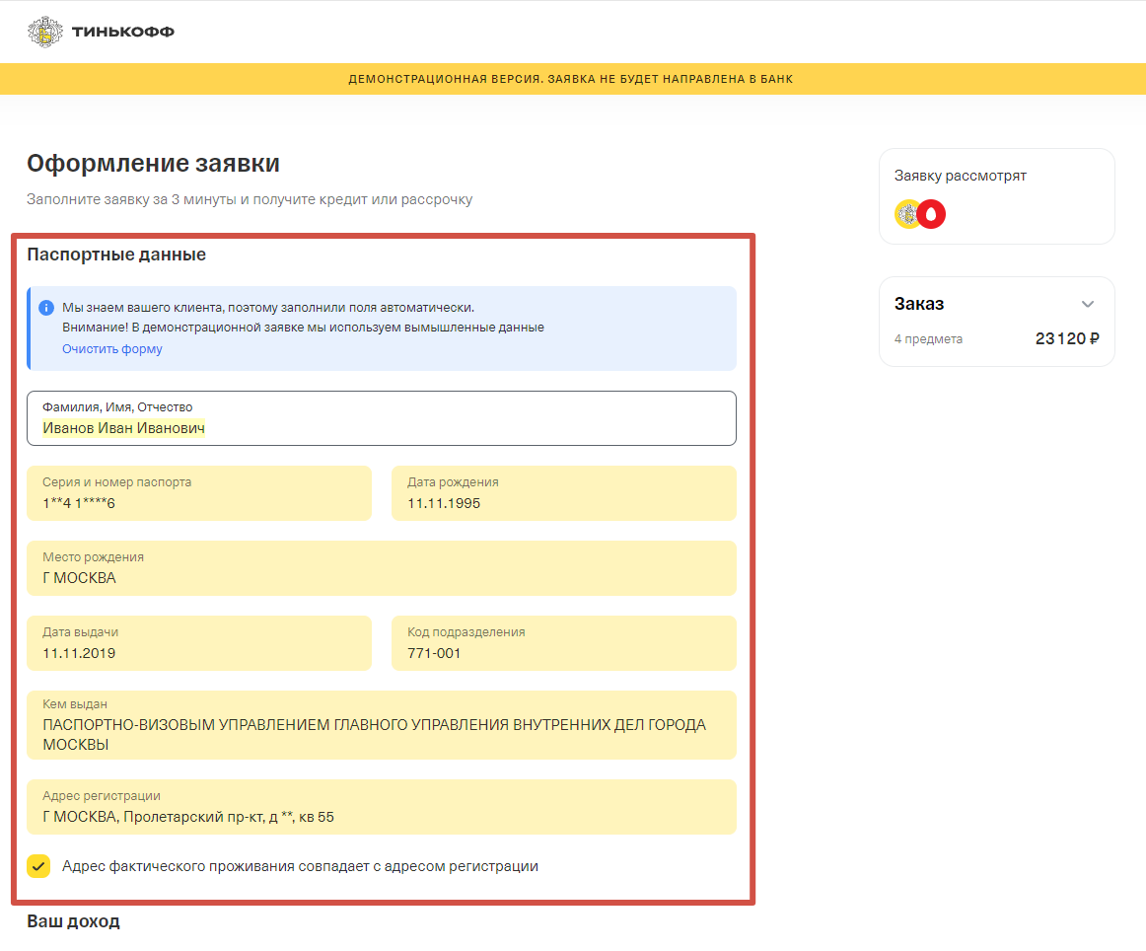
Task: Click the ТИНЬКОФФ wordmark in header
Action: tap(122, 33)
